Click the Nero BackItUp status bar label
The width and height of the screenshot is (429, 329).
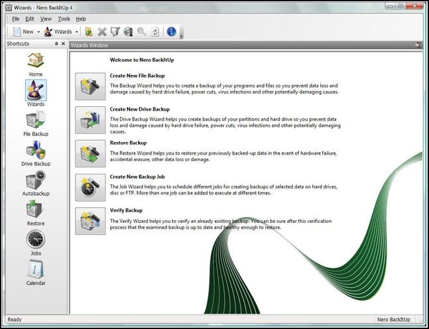coord(394,320)
